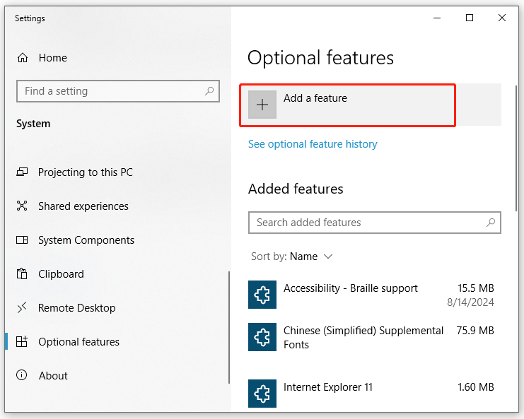
Task: Click the About info icon
Action: pyautogui.click(x=23, y=376)
